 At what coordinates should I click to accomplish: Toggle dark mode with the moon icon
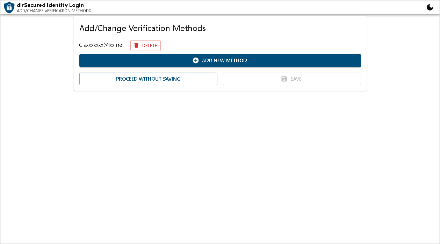(430, 7)
